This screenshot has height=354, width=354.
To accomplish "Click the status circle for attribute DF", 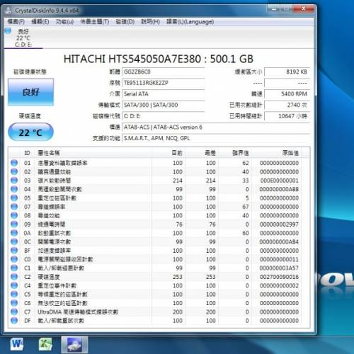I will coord(14,321).
